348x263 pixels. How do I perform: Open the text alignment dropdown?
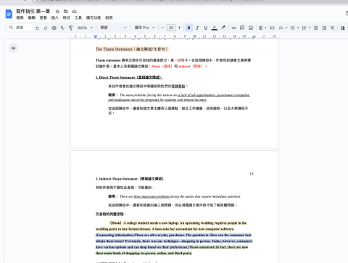point(262,28)
